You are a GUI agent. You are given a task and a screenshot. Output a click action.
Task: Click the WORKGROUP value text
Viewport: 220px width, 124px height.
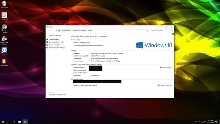pyautogui.click(x=95, y=75)
